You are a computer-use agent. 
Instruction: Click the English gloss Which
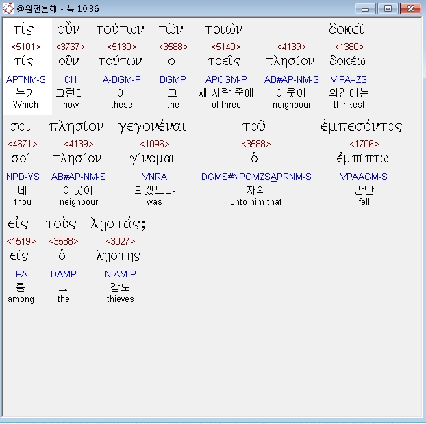25,104
